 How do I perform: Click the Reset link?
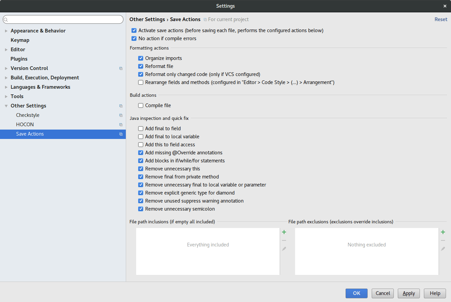click(441, 19)
